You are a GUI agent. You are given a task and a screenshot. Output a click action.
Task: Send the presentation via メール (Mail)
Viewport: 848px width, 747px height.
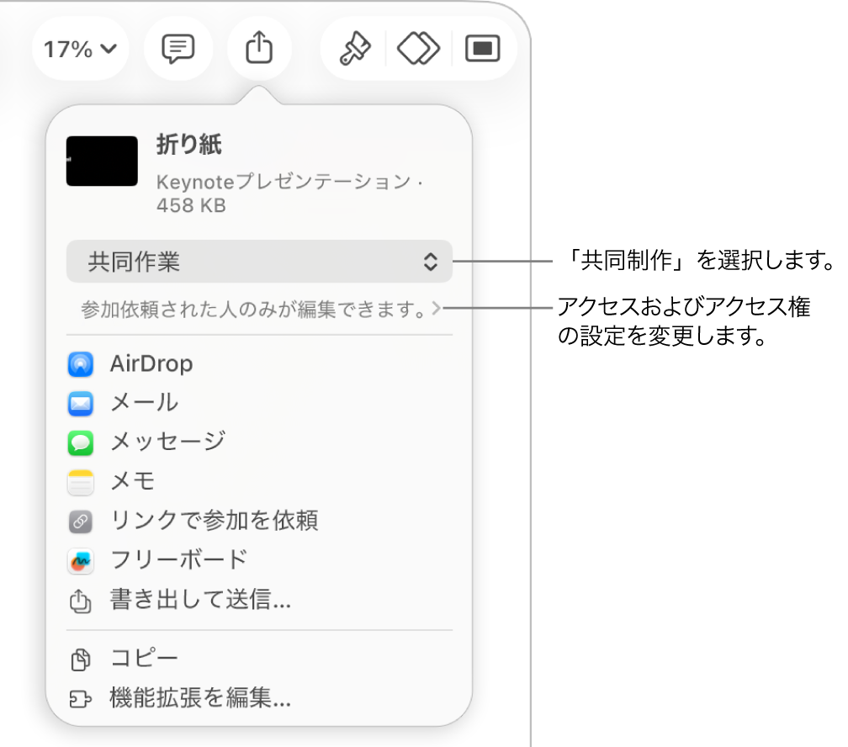(143, 403)
